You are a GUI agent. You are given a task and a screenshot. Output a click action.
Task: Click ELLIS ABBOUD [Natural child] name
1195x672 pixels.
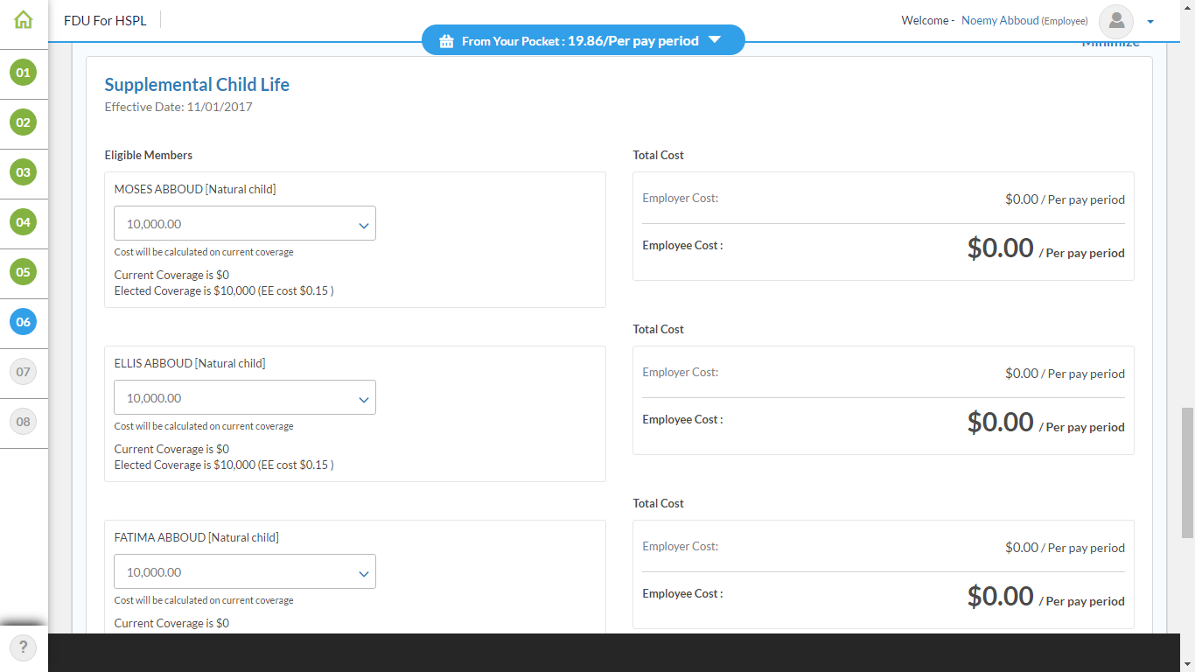(190, 363)
